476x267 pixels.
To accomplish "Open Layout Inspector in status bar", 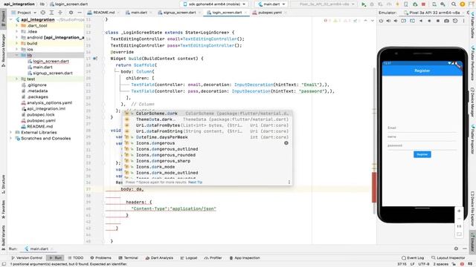I will click(x=448, y=257).
